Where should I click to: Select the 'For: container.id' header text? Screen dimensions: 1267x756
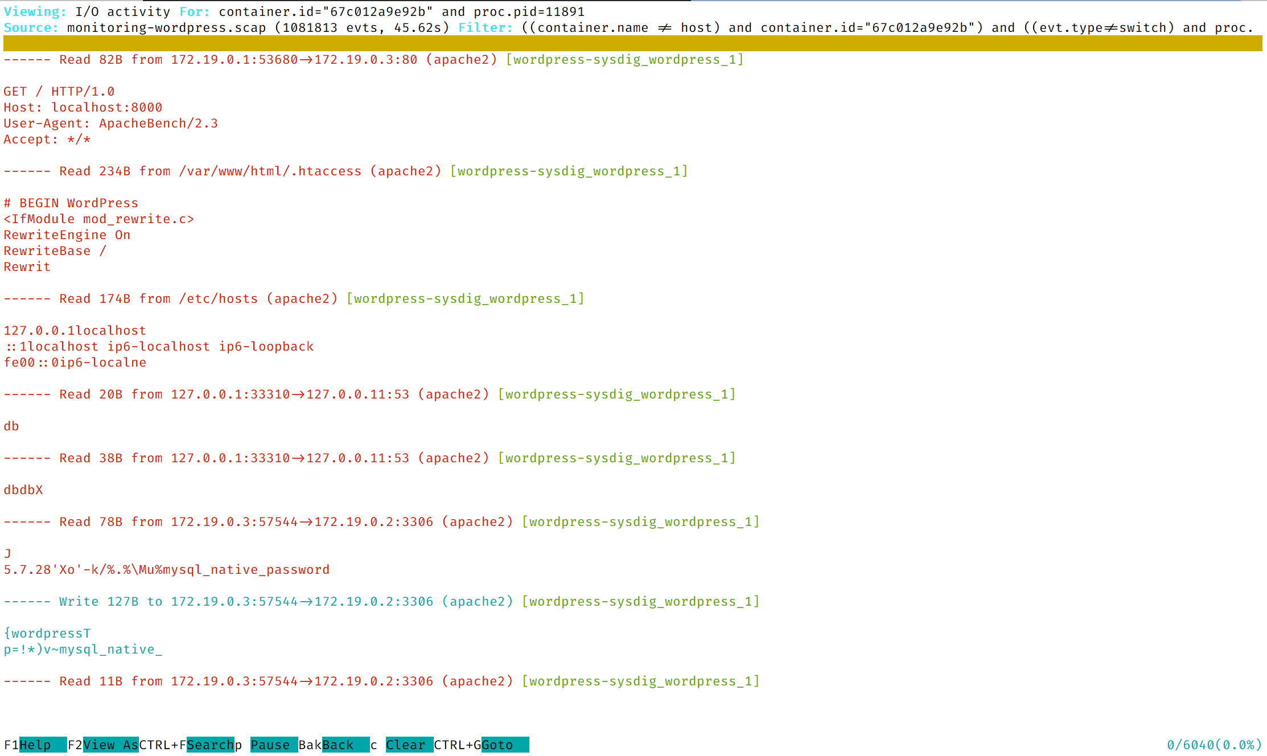[x=382, y=11]
